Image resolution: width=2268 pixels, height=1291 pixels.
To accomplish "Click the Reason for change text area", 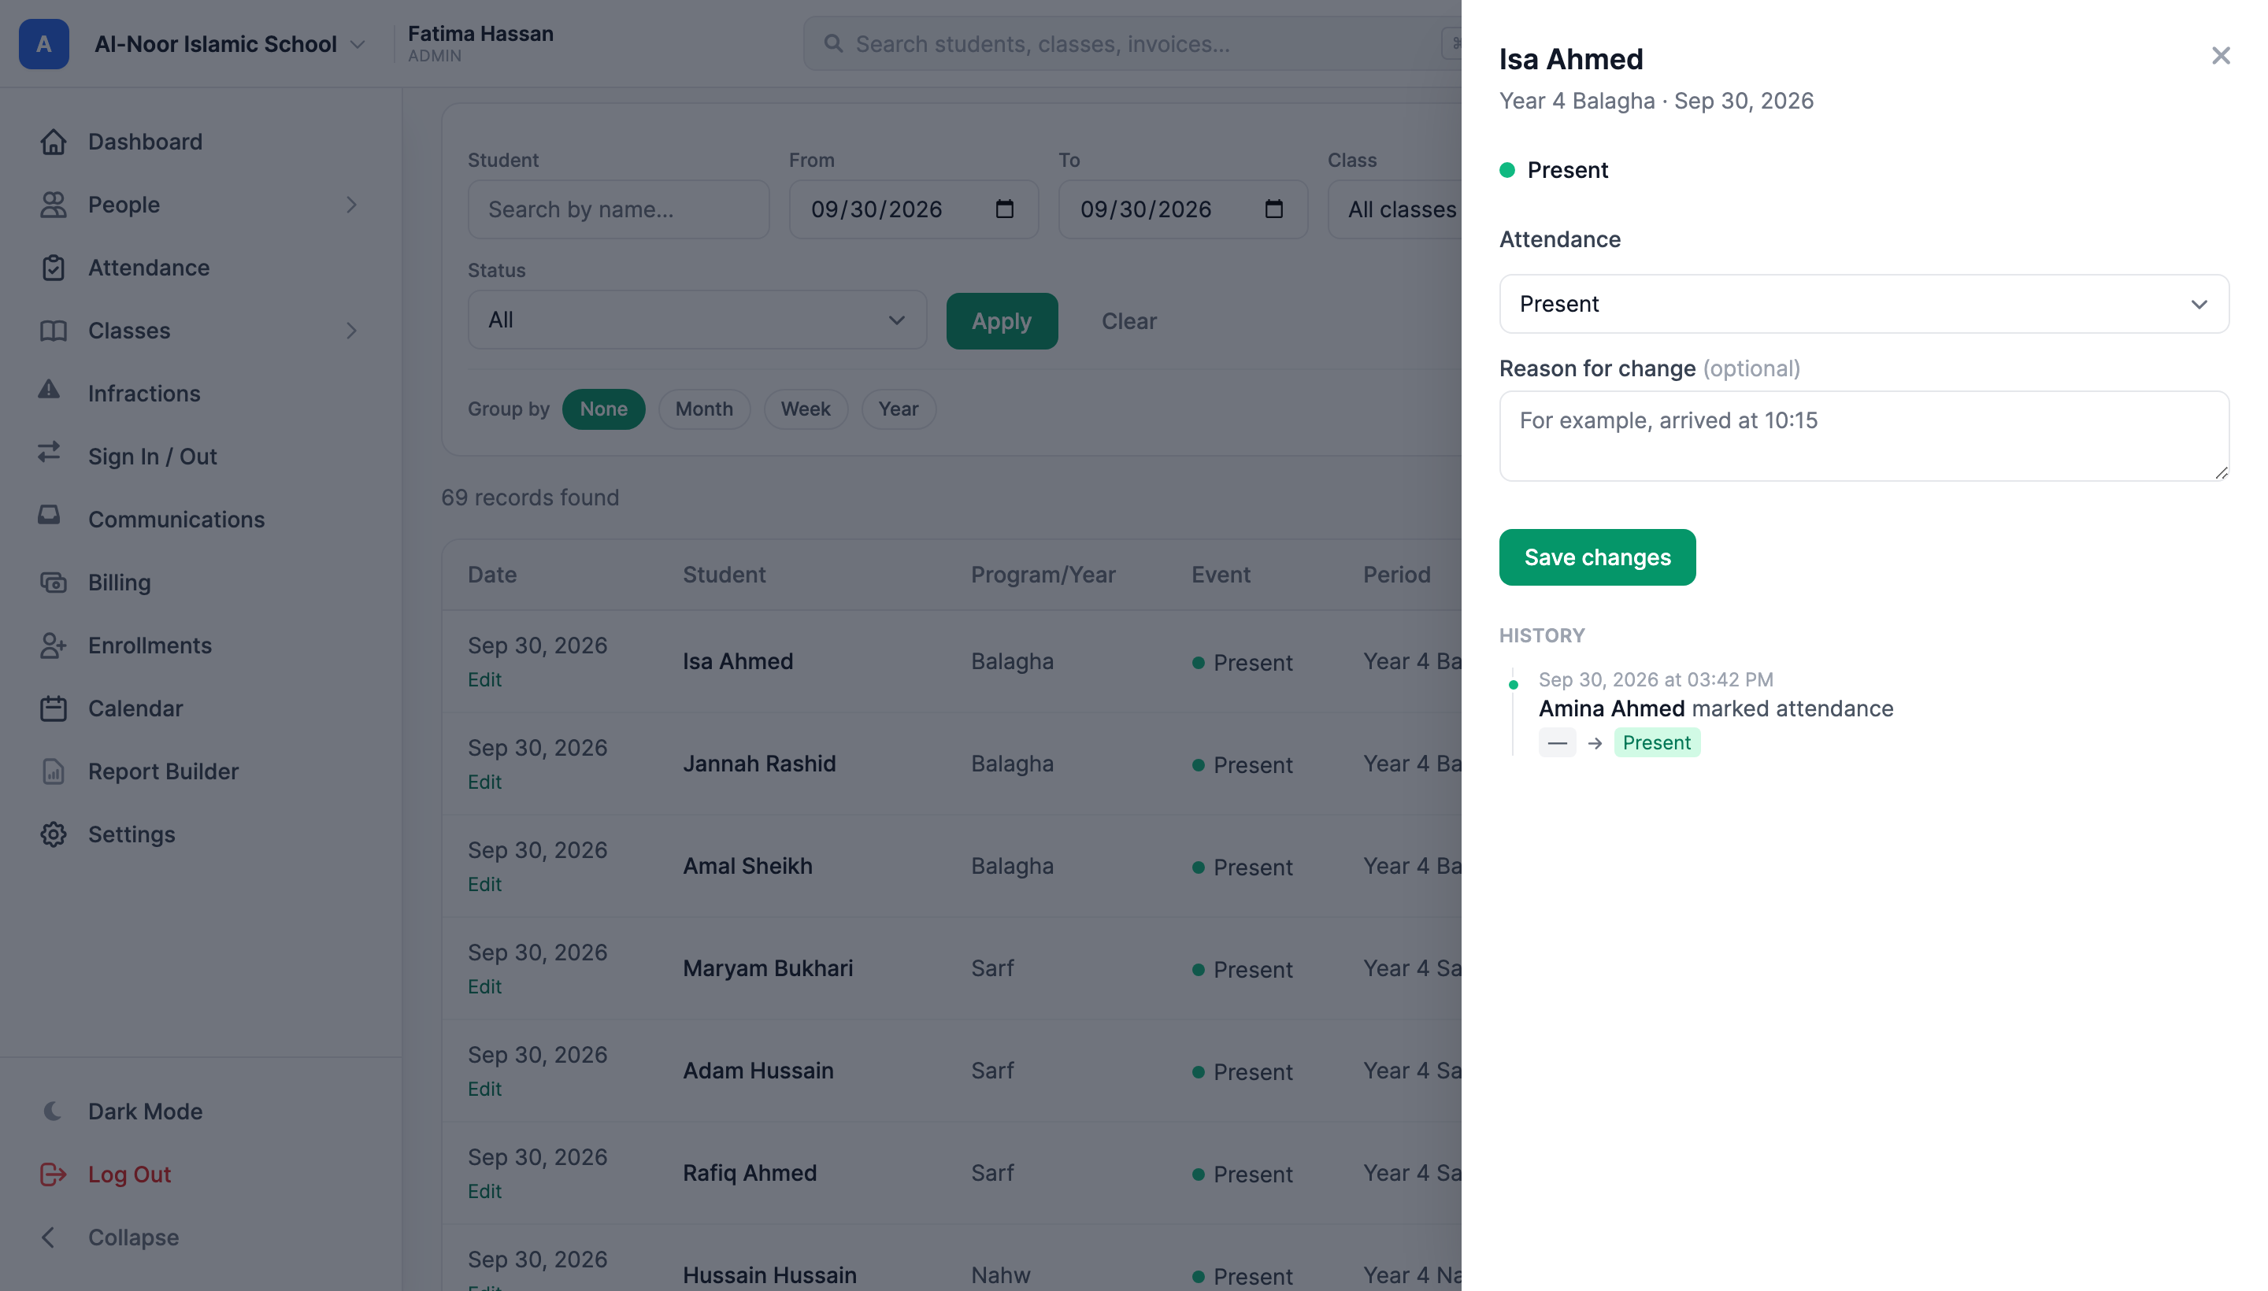I will [1863, 436].
